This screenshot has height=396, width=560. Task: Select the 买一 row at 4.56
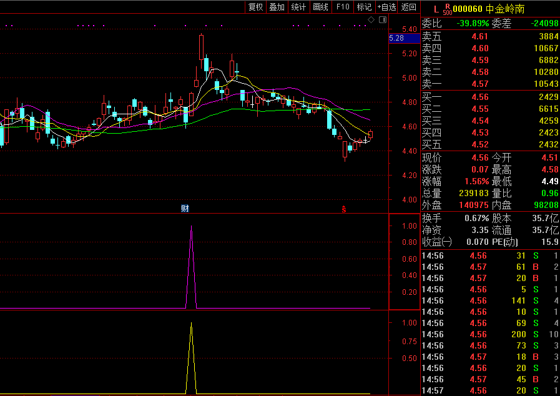[x=490, y=97]
